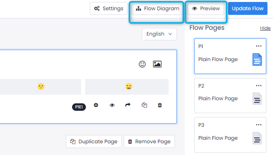Open P2 page three-dot menu
Viewport: 273px width, 155px height.
259,86
